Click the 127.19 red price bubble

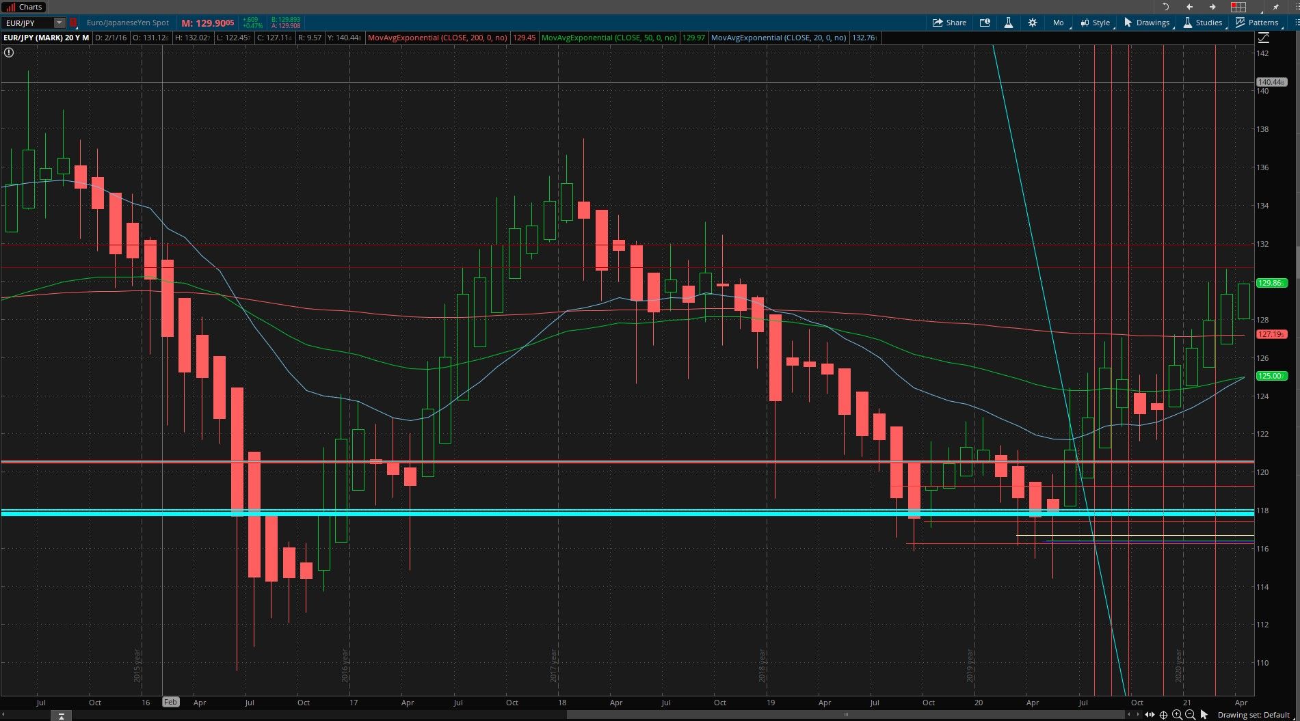pyautogui.click(x=1271, y=334)
